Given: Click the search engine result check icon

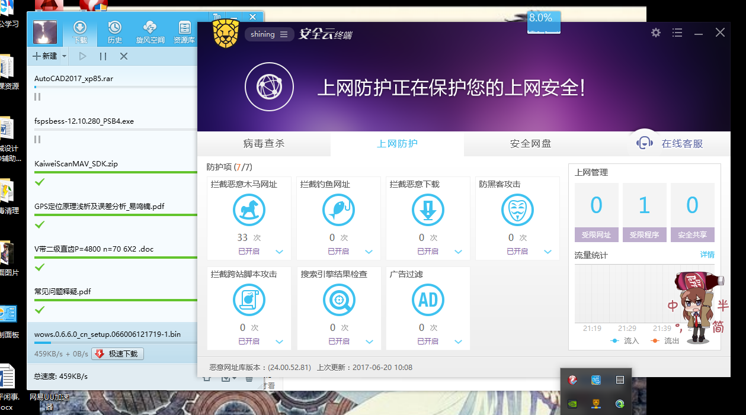Looking at the screenshot, I should tap(339, 300).
